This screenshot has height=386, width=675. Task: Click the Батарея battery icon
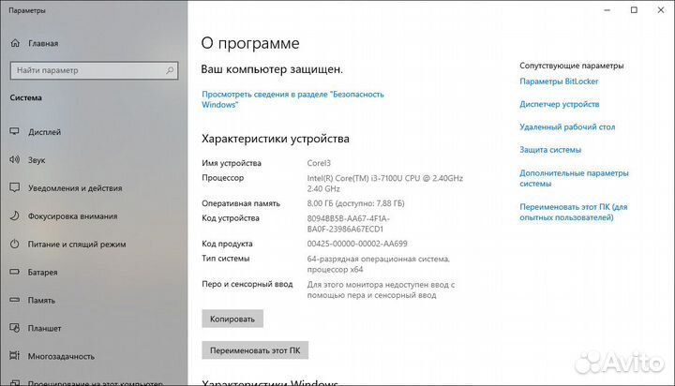click(x=15, y=272)
